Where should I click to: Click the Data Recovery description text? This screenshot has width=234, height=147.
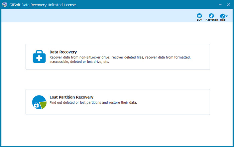click(x=120, y=59)
